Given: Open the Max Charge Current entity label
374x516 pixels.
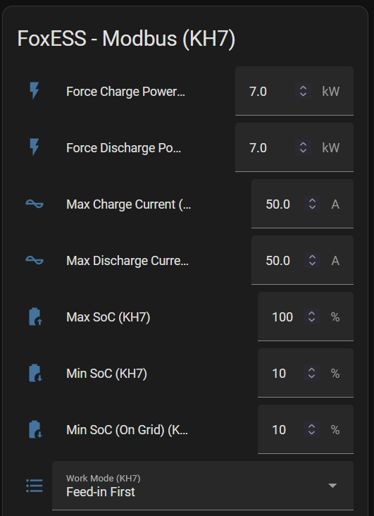Looking at the screenshot, I should coord(129,204).
